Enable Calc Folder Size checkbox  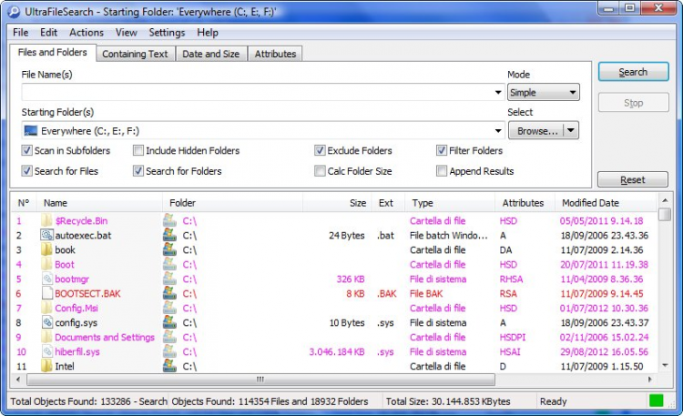(320, 171)
